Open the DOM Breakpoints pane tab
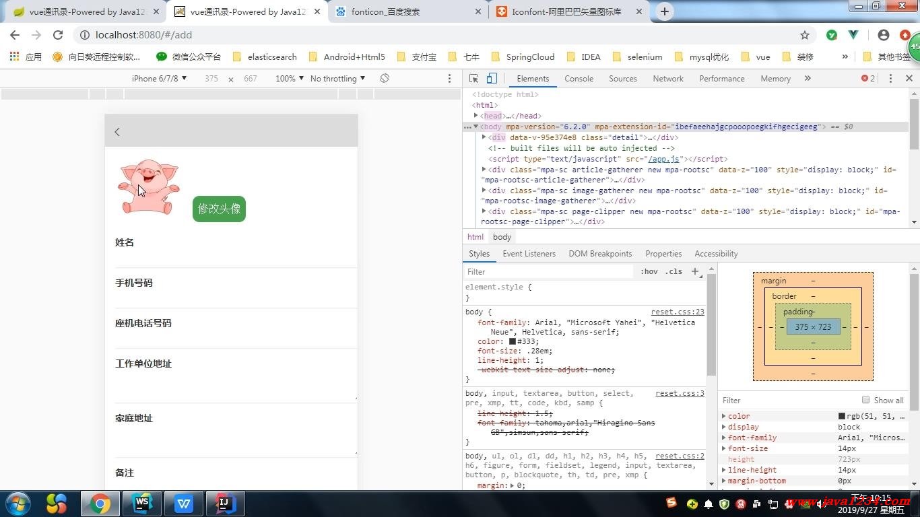 coord(600,254)
